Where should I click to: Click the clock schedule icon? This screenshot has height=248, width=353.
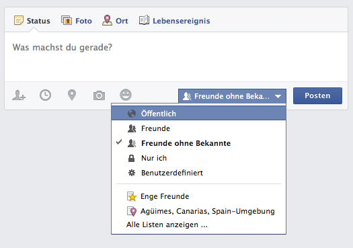(45, 95)
